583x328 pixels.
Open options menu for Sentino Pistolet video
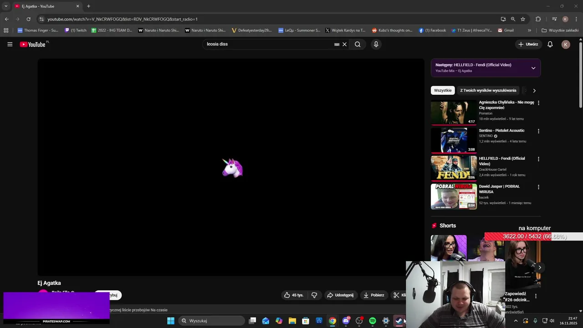pyautogui.click(x=538, y=131)
